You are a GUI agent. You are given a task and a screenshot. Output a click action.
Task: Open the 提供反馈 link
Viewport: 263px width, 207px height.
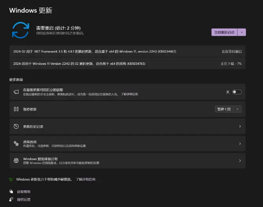point(24,199)
